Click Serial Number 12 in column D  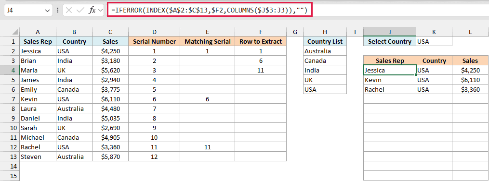pyautogui.click(x=154, y=157)
